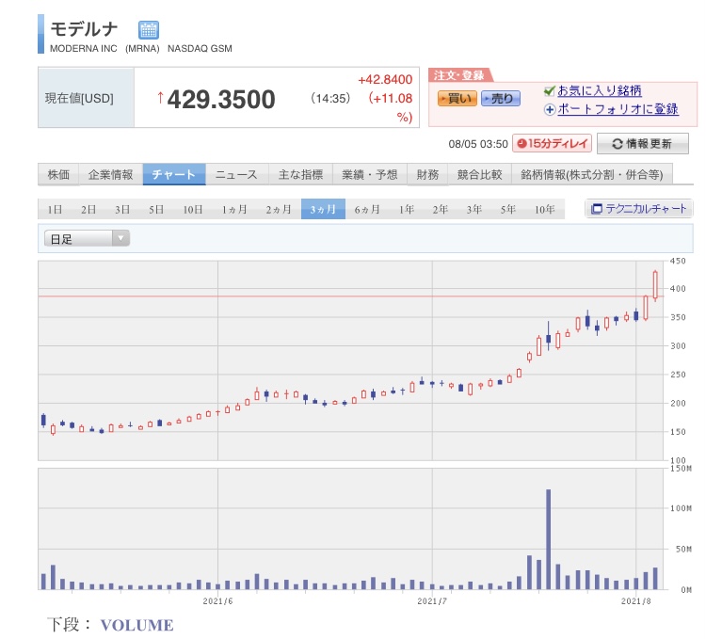Select the 10日 chart range
Image resolution: width=706 pixels, height=639 pixels.
point(193,209)
